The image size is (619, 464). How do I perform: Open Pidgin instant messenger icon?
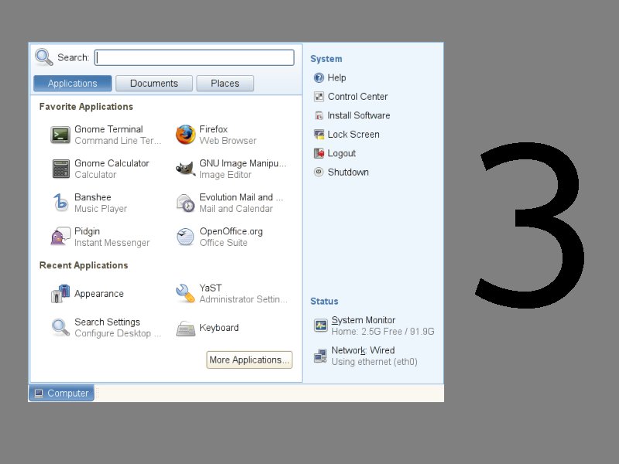pyautogui.click(x=61, y=237)
